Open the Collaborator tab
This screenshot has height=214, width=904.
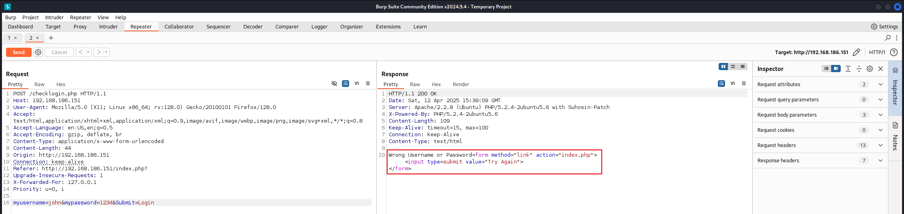(179, 26)
